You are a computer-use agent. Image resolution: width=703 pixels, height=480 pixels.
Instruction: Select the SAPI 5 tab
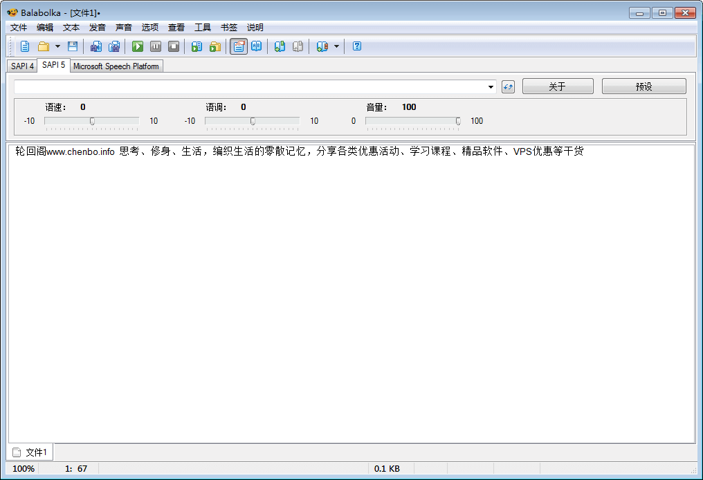click(x=53, y=65)
